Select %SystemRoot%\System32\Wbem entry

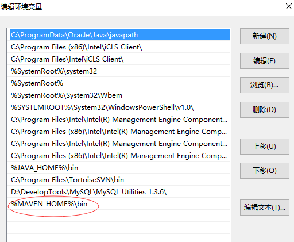(119, 95)
